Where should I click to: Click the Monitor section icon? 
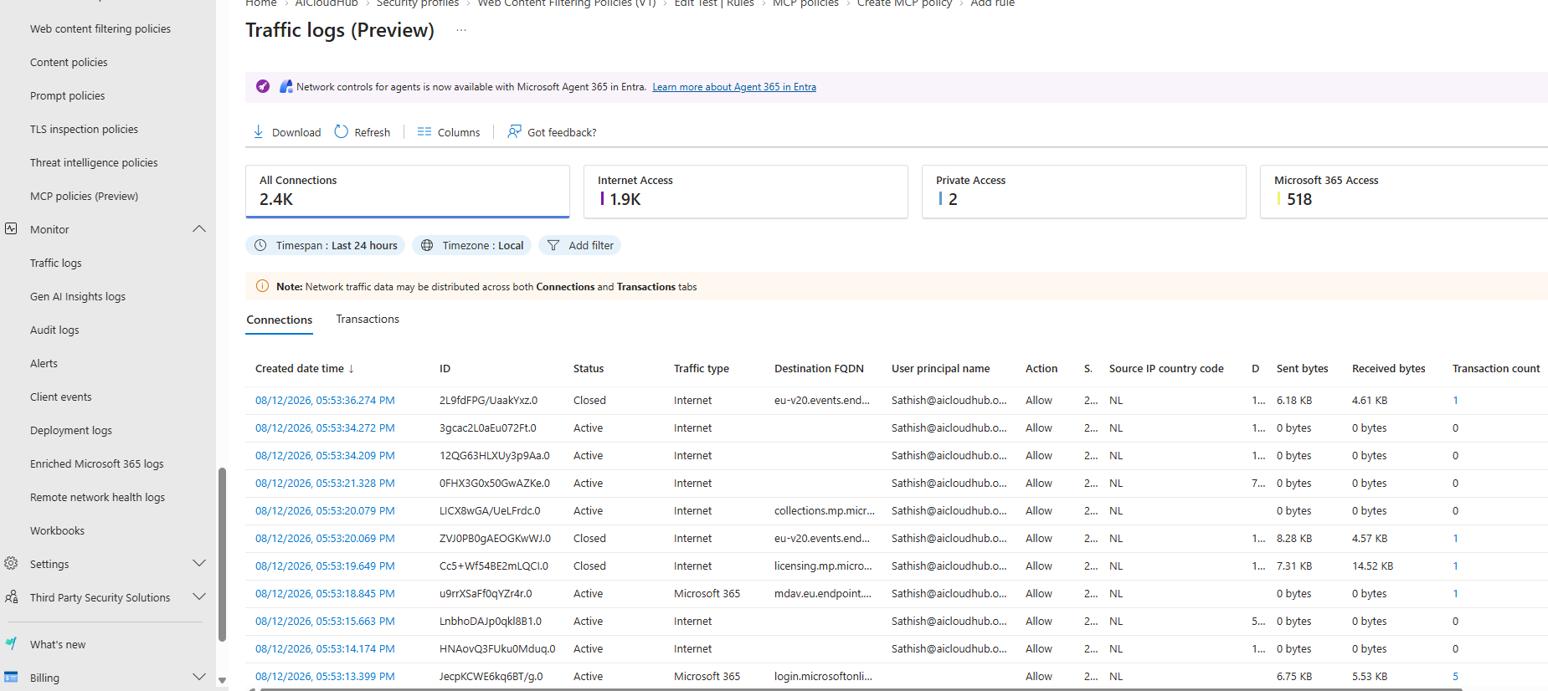pos(11,229)
